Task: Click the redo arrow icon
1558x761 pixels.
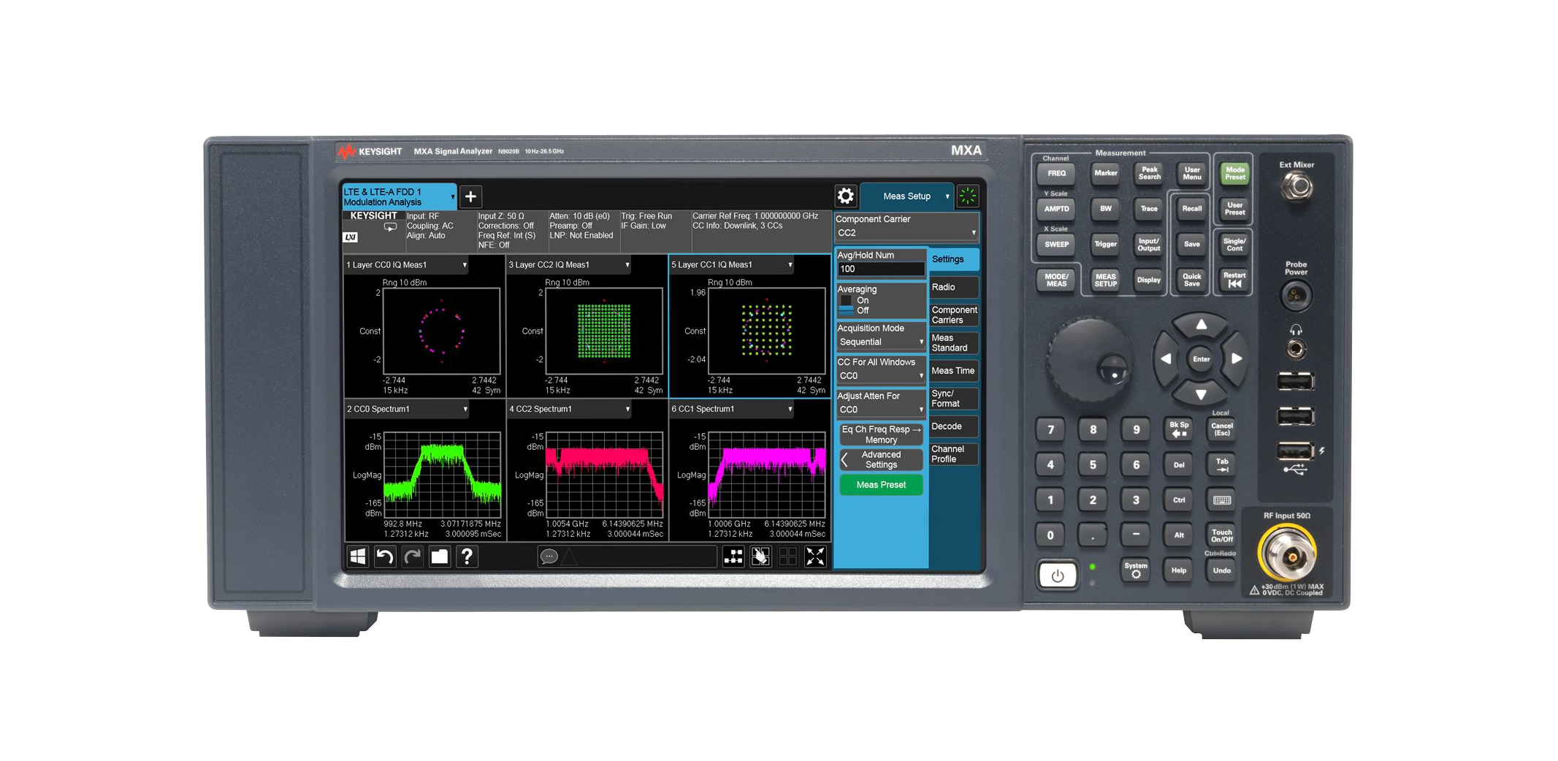Action: [412, 557]
